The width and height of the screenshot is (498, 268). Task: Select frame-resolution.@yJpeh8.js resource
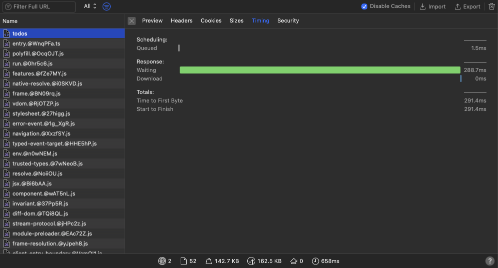[x=62, y=243]
